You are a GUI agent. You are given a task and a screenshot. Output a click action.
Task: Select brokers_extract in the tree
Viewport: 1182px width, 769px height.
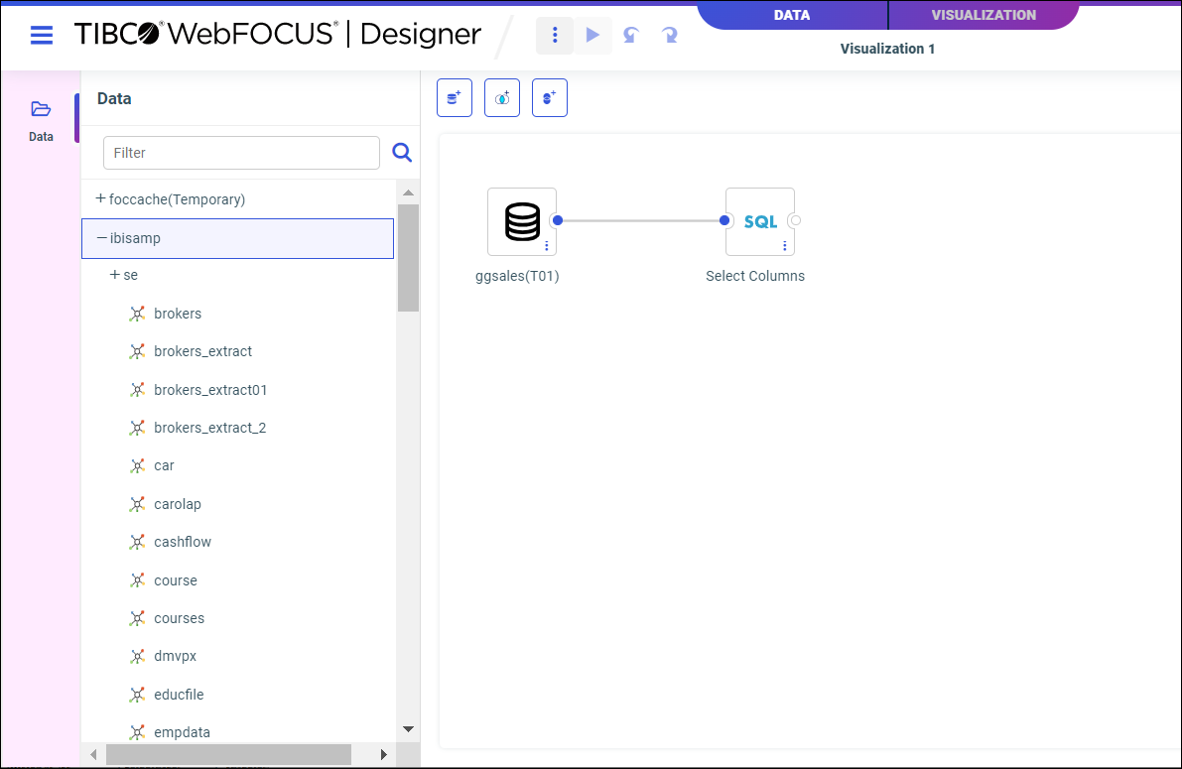[x=202, y=351]
